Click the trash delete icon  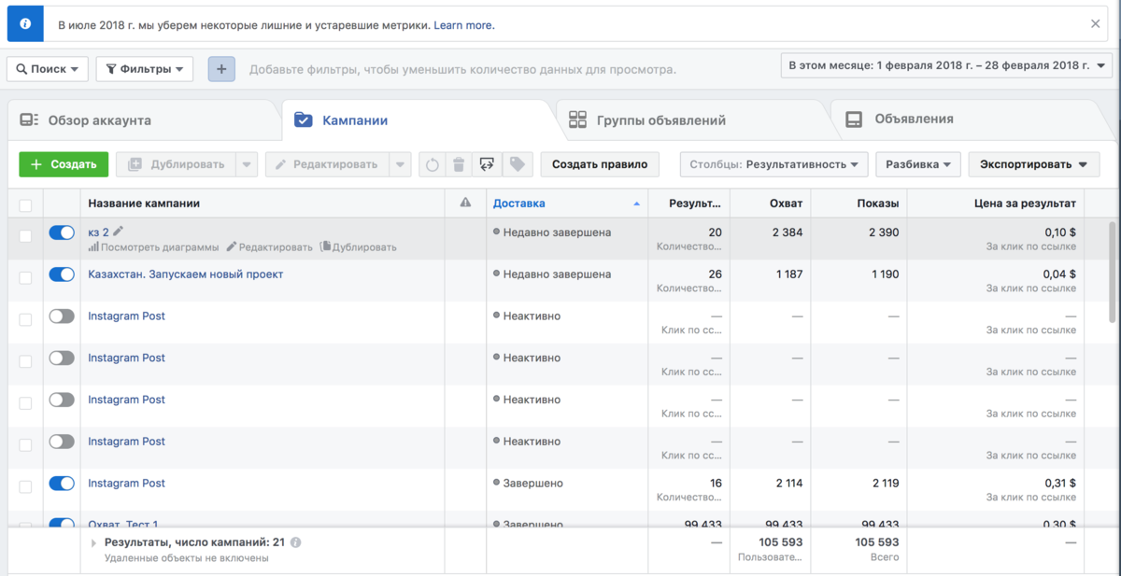coord(459,164)
